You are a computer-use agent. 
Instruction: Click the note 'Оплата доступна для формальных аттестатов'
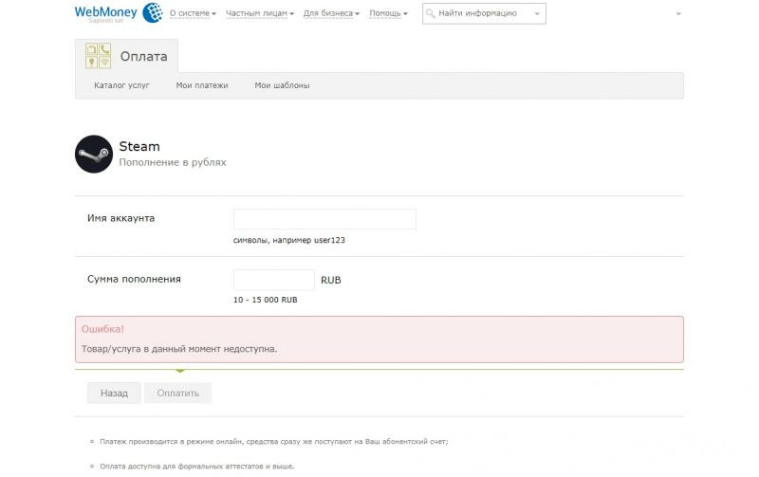pyautogui.click(x=197, y=467)
